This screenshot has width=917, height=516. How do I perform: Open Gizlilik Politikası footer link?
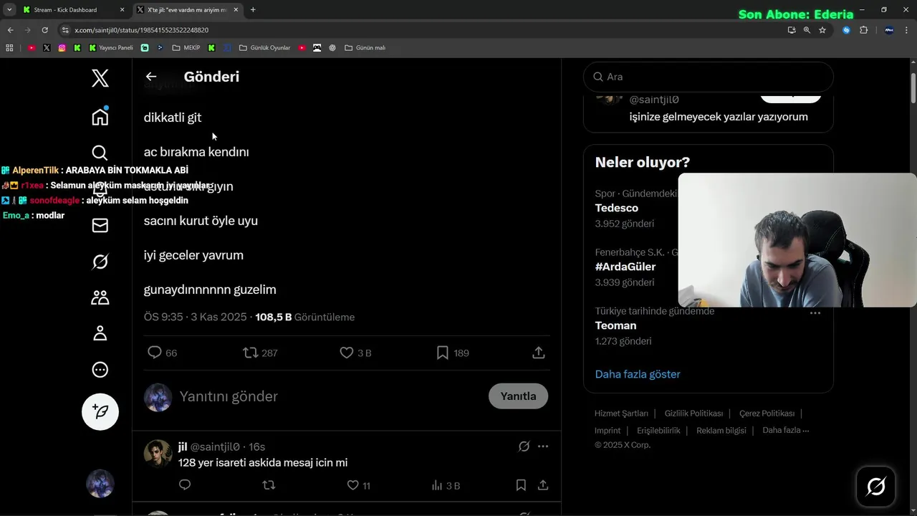[693, 414]
